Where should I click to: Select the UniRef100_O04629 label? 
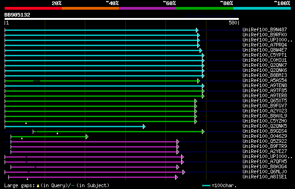click(265, 136)
